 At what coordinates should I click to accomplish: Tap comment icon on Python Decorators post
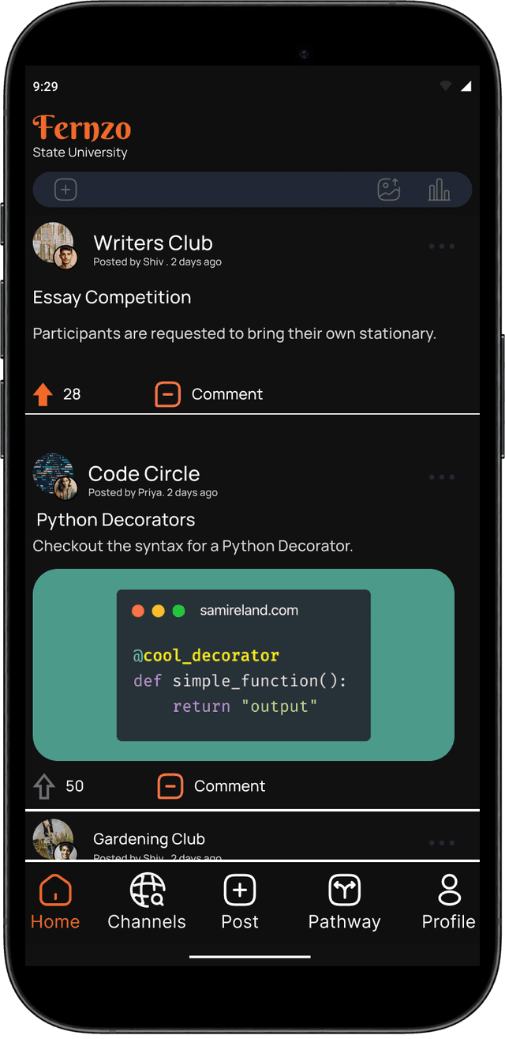coord(170,786)
